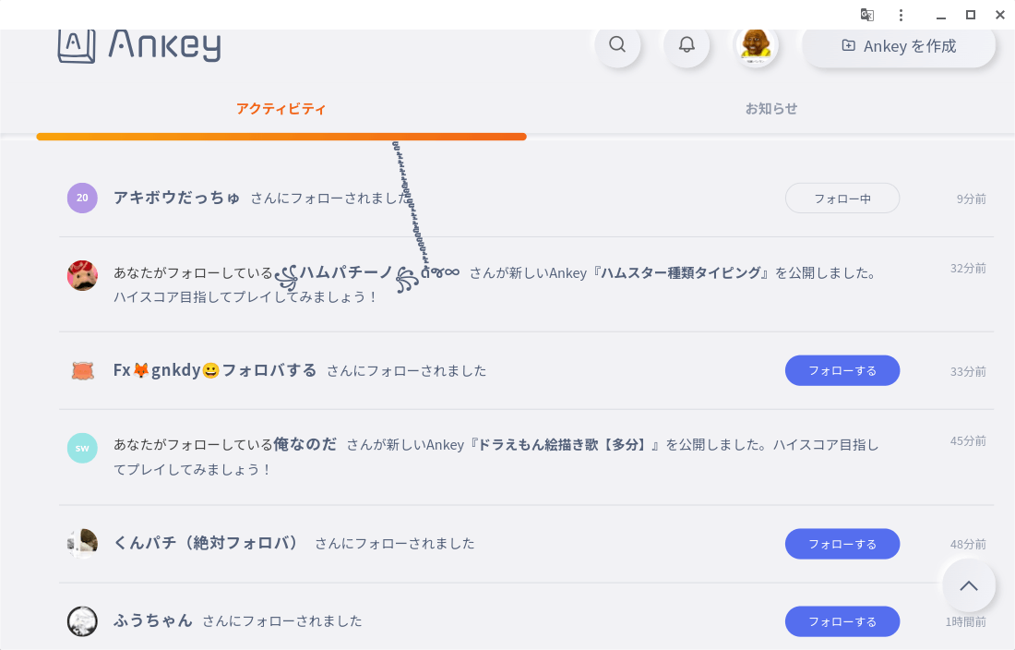Toggle フォロー中 for アキボウだっちゅ
The height and width of the screenshot is (650, 1015).
pos(842,199)
